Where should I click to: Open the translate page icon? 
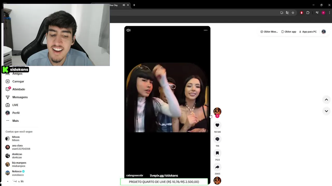pyautogui.click(x=287, y=13)
